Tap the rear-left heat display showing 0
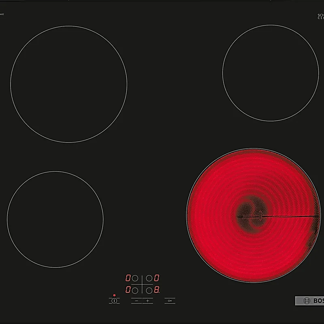 [x=128, y=278]
